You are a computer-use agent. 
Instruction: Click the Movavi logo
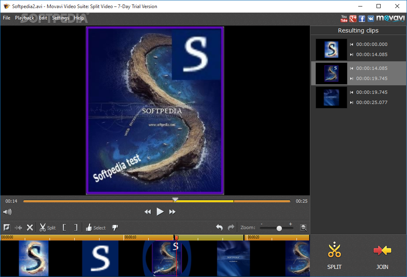click(390, 18)
